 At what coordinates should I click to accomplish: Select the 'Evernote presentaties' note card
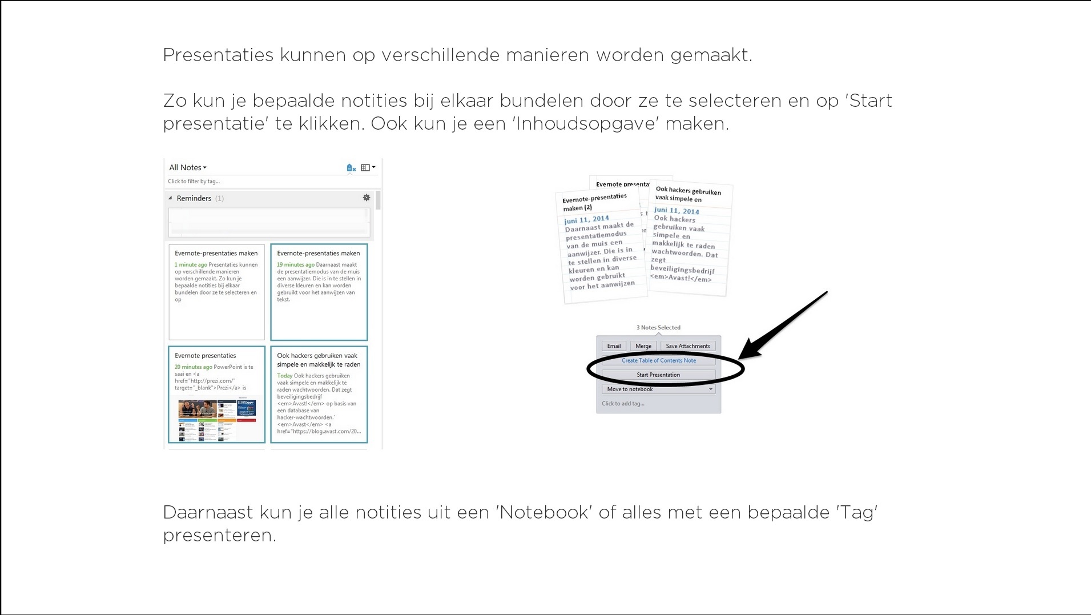(x=216, y=394)
